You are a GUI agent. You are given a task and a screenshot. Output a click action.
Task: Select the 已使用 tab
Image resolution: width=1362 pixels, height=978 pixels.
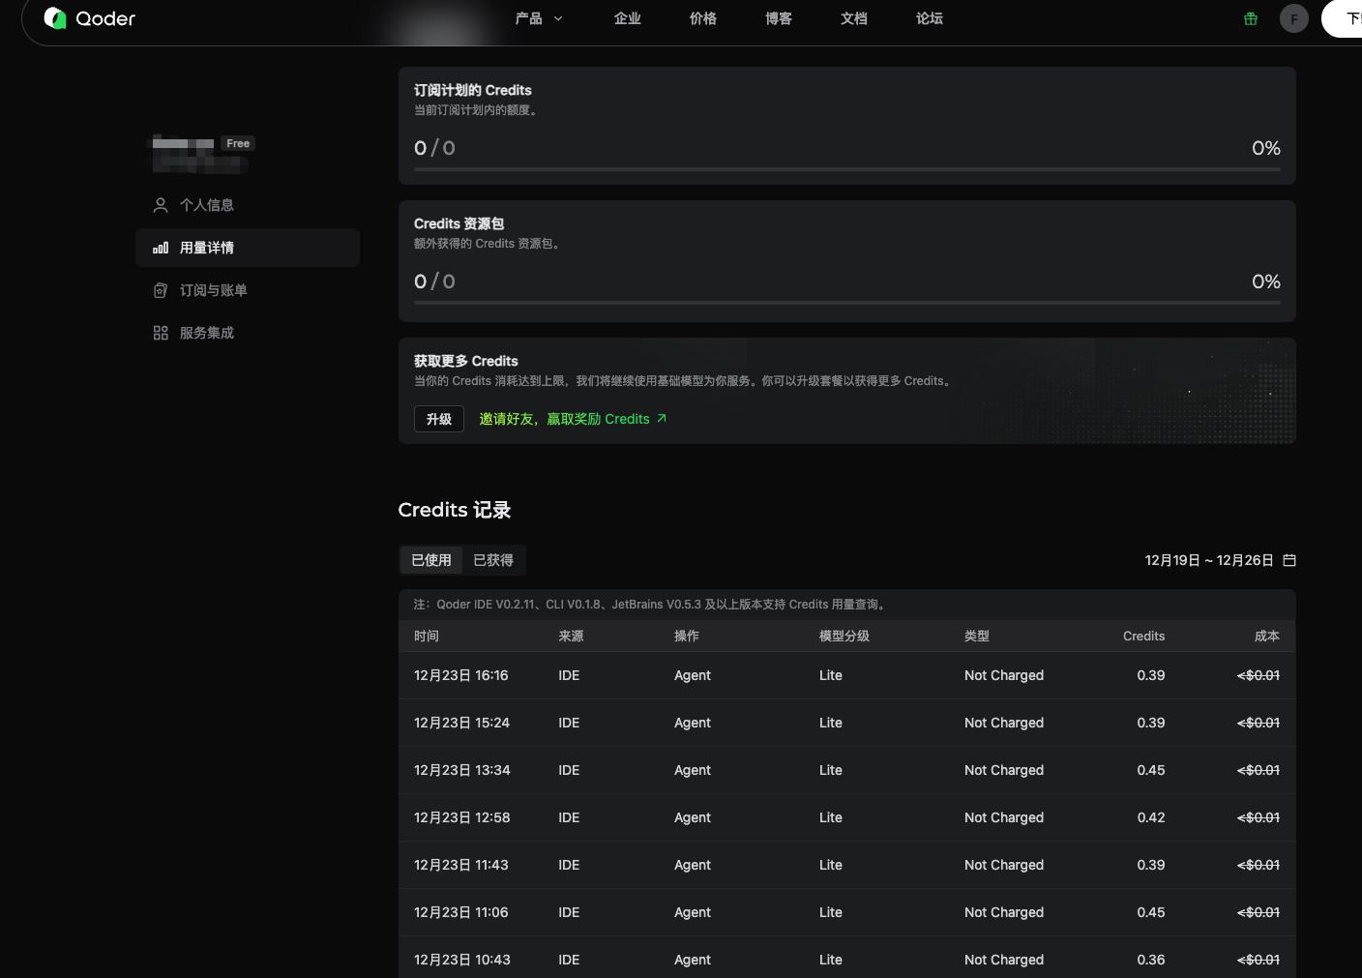[x=431, y=560]
